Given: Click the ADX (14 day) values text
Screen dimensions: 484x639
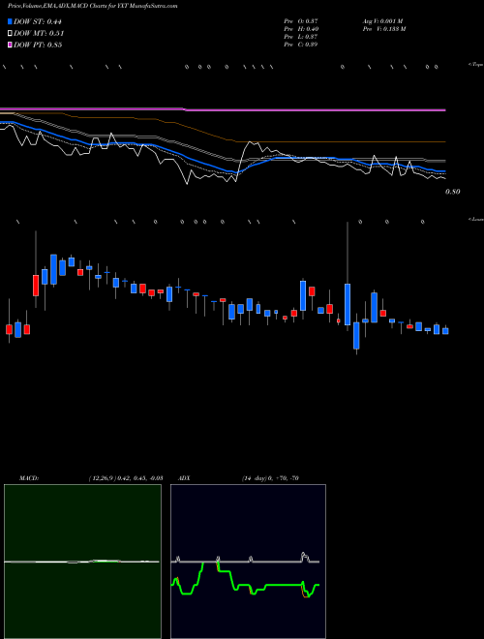Looking at the screenshot, I should (x=270, y=478).
